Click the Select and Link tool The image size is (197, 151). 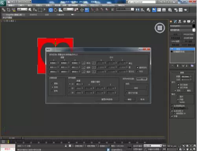(4, 10)
